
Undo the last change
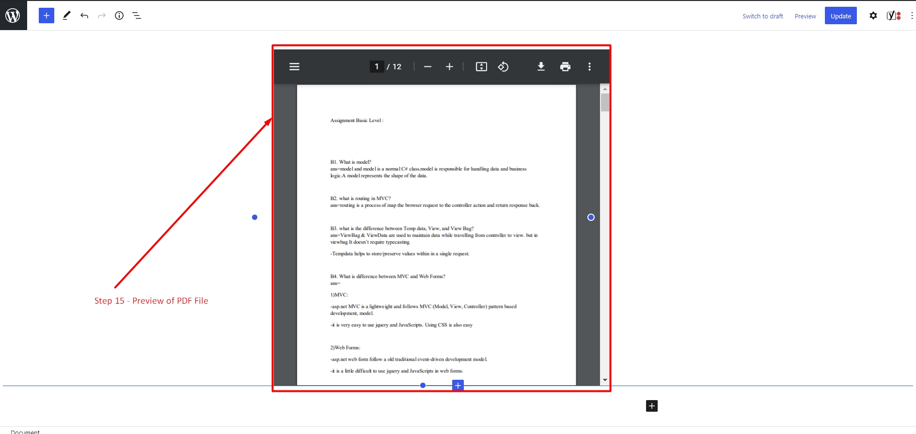(84, 15)
